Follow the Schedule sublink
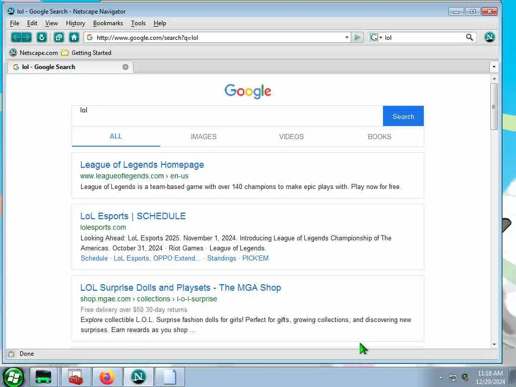This screenshot has height=387, width=516. (94, 259)
